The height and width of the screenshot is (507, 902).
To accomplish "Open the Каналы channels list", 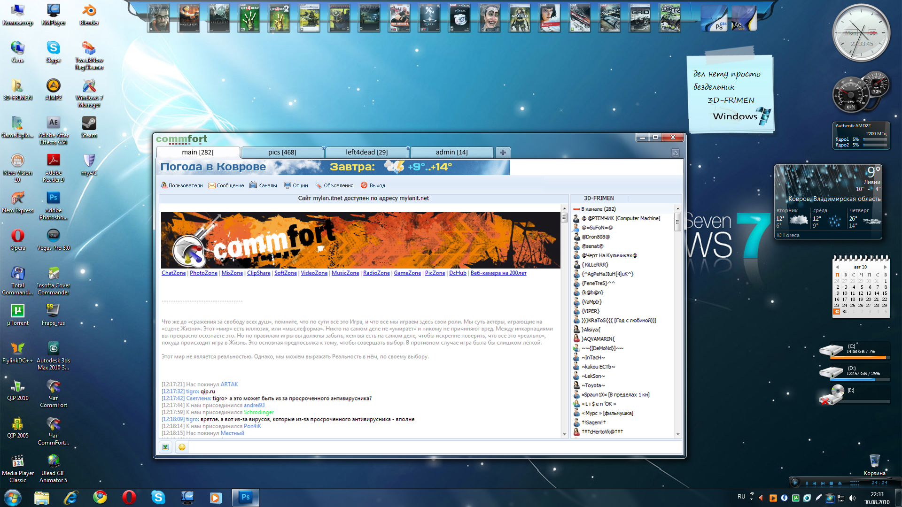I will (263, 185).
